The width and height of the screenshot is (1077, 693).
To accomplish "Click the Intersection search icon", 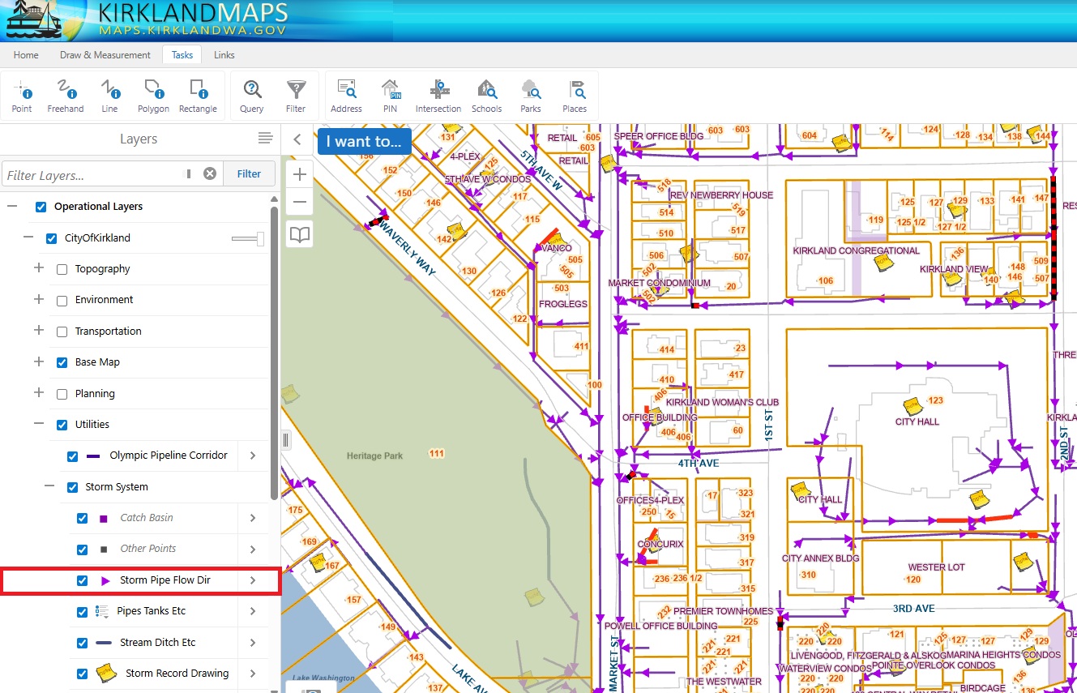I will (438, 96).
